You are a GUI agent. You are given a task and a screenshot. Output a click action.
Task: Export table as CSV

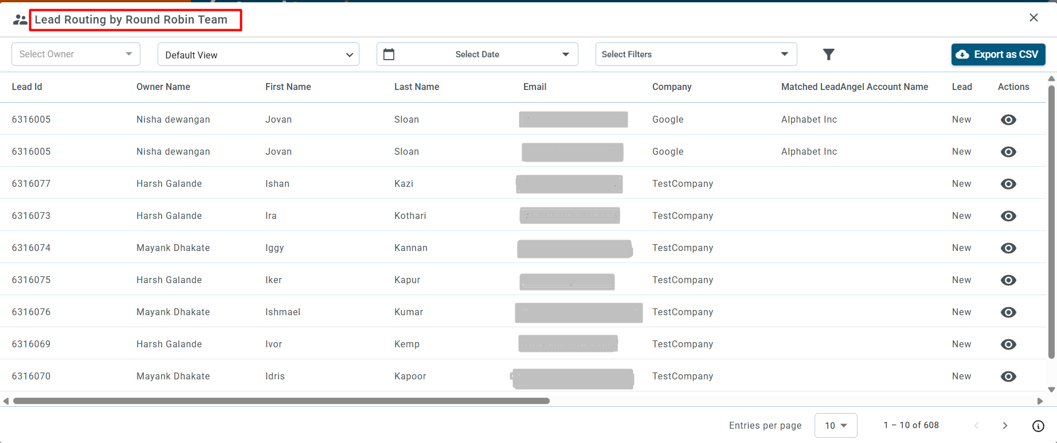999,54
